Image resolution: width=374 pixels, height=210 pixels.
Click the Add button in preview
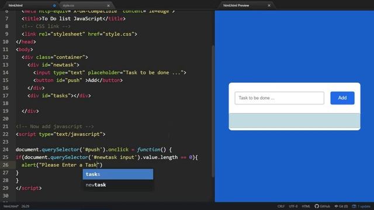[342, 98]
